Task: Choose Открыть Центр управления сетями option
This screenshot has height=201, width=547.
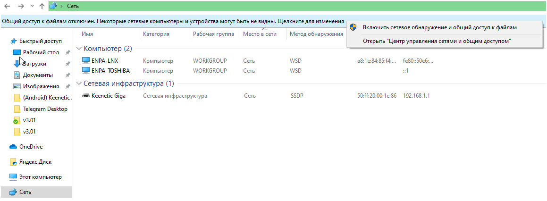Action: (437, 41)
